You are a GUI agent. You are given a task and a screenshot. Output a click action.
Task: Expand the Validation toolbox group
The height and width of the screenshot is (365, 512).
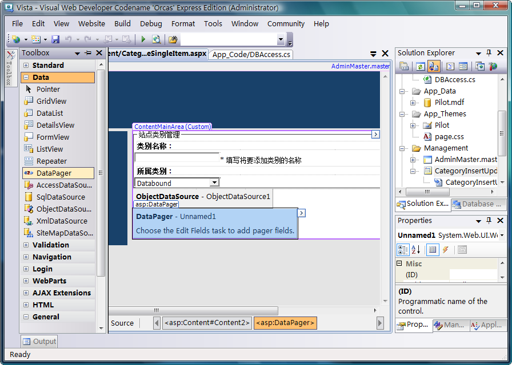pyautogui.click(x=26, y=245)
